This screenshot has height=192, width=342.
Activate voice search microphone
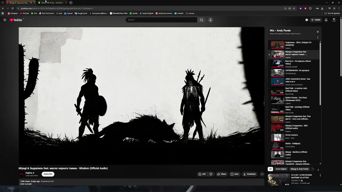[211, 20]
